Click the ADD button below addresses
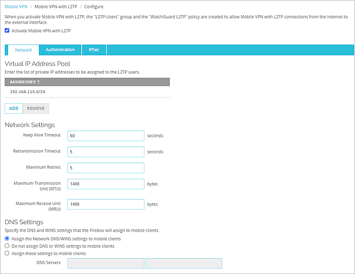The height and width of the screenshot is (274, 355). point(13,108)
